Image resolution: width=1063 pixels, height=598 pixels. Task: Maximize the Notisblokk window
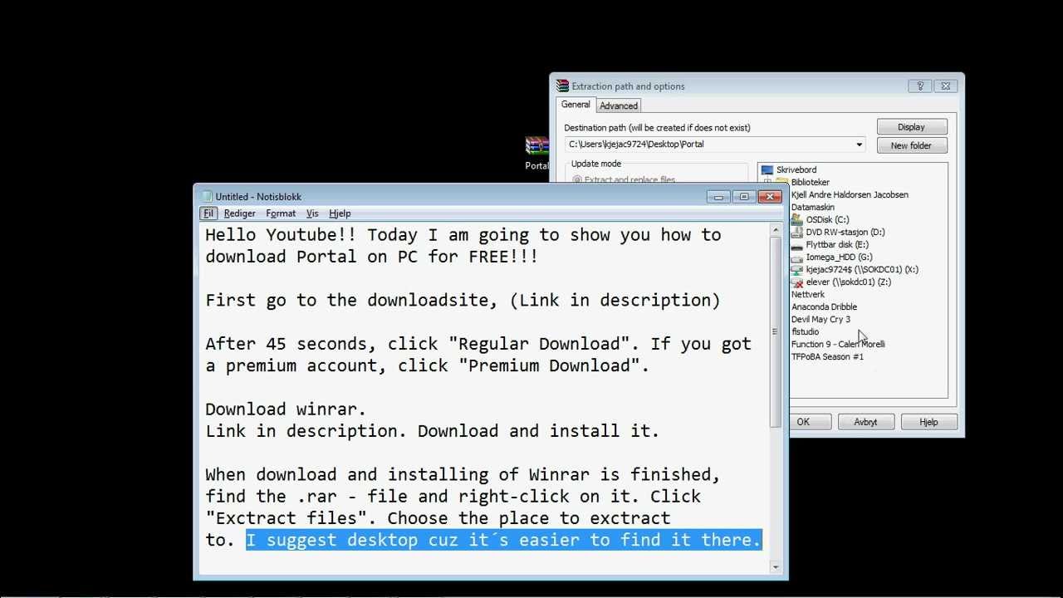[x=744, y=197]
